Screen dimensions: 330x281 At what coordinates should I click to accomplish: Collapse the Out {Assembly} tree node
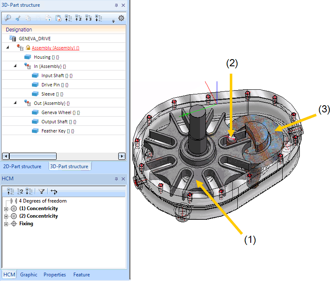[15, 103]
